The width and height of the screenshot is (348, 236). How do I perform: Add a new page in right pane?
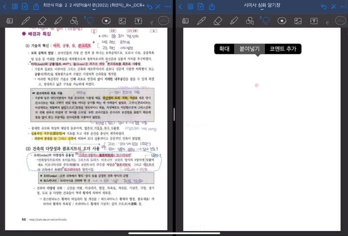(x=201, y=6)
